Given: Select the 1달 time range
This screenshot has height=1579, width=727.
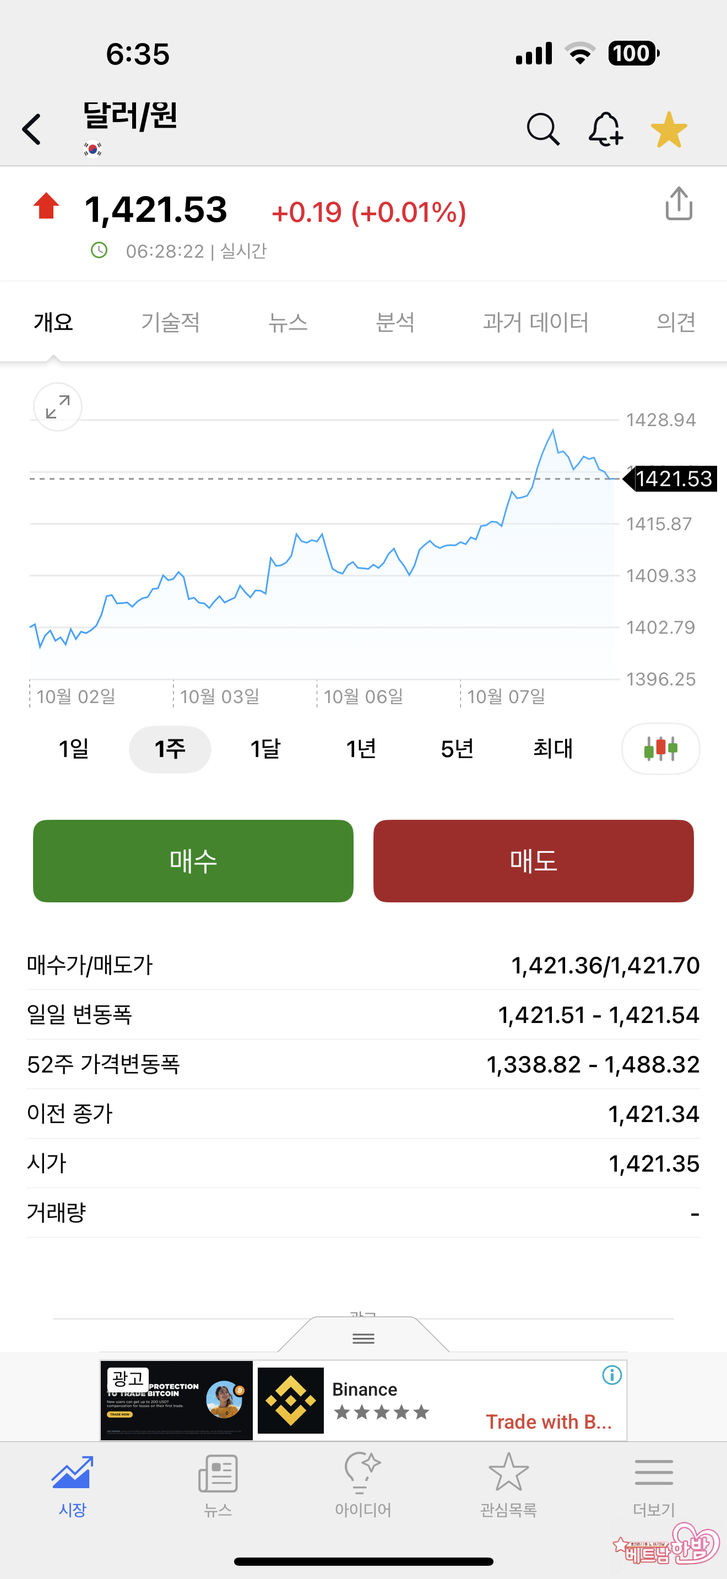Looking at the screenshot, I should tap(265, 748).
